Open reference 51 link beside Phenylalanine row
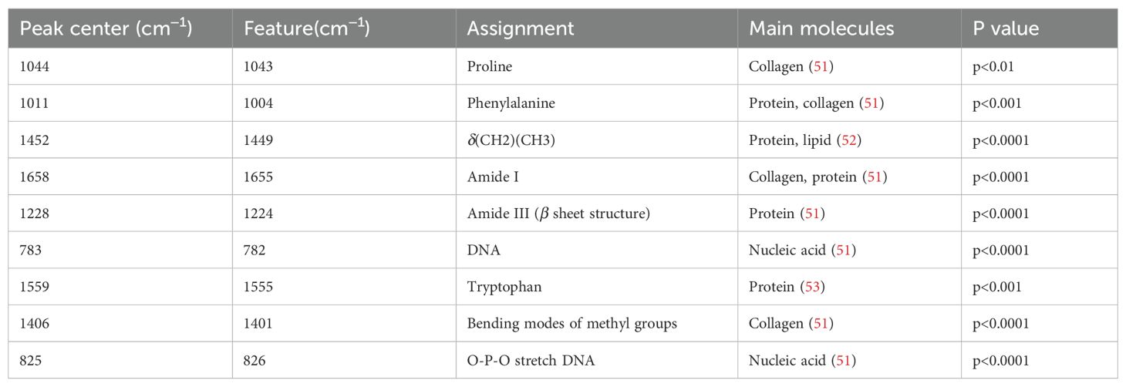The width and height of the screenshot is (1126, 387). tap(868, 103)
